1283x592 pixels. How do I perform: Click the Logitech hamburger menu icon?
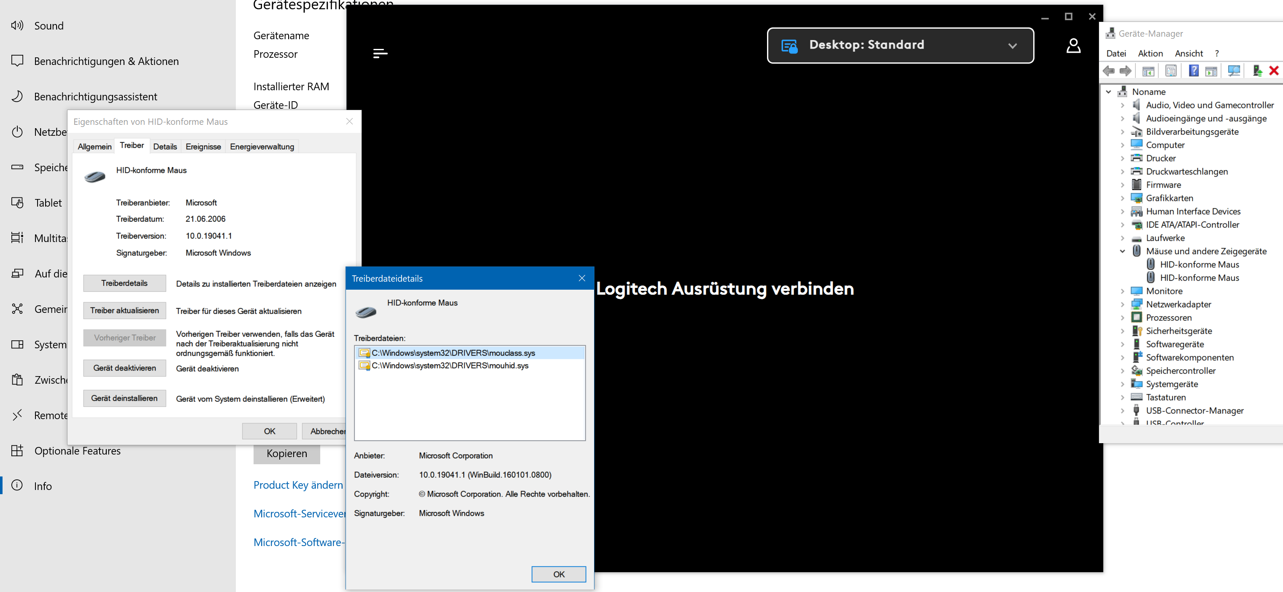click(x=380, y=53)
